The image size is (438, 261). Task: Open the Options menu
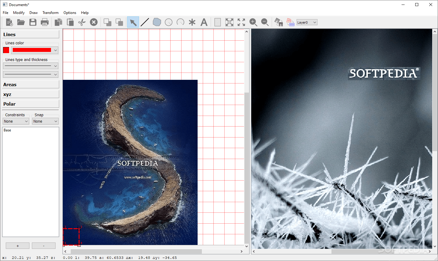70,13
